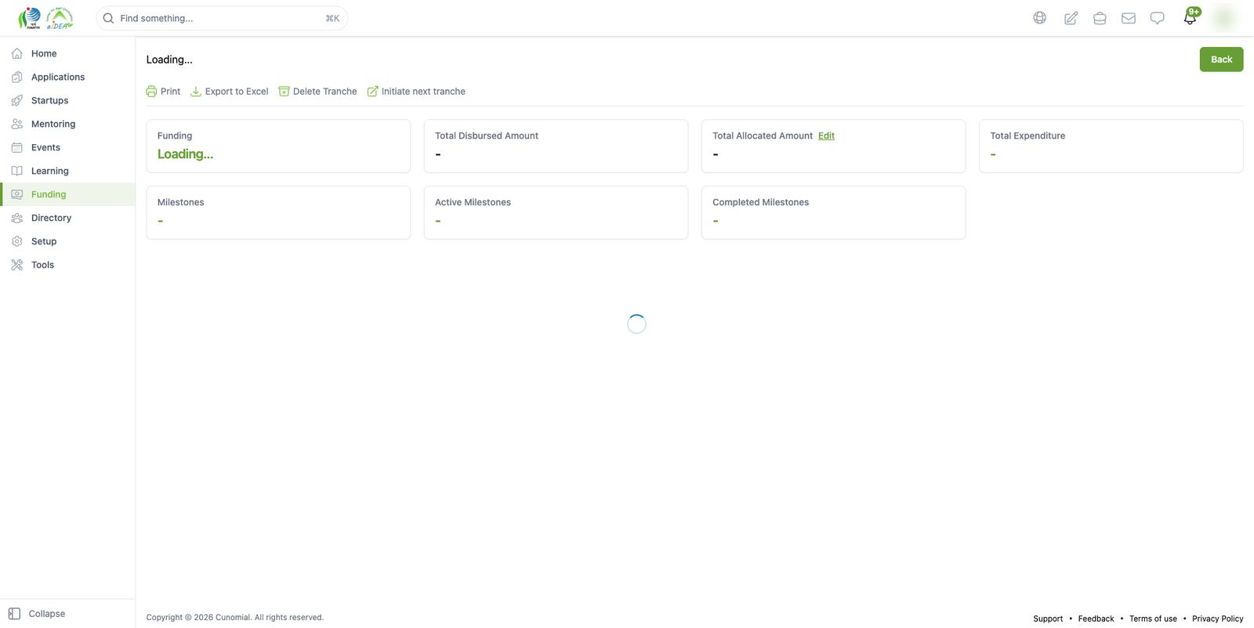Click the Funding money icon in sidebar
1254x628 pixels.
(x=17, y=194)
